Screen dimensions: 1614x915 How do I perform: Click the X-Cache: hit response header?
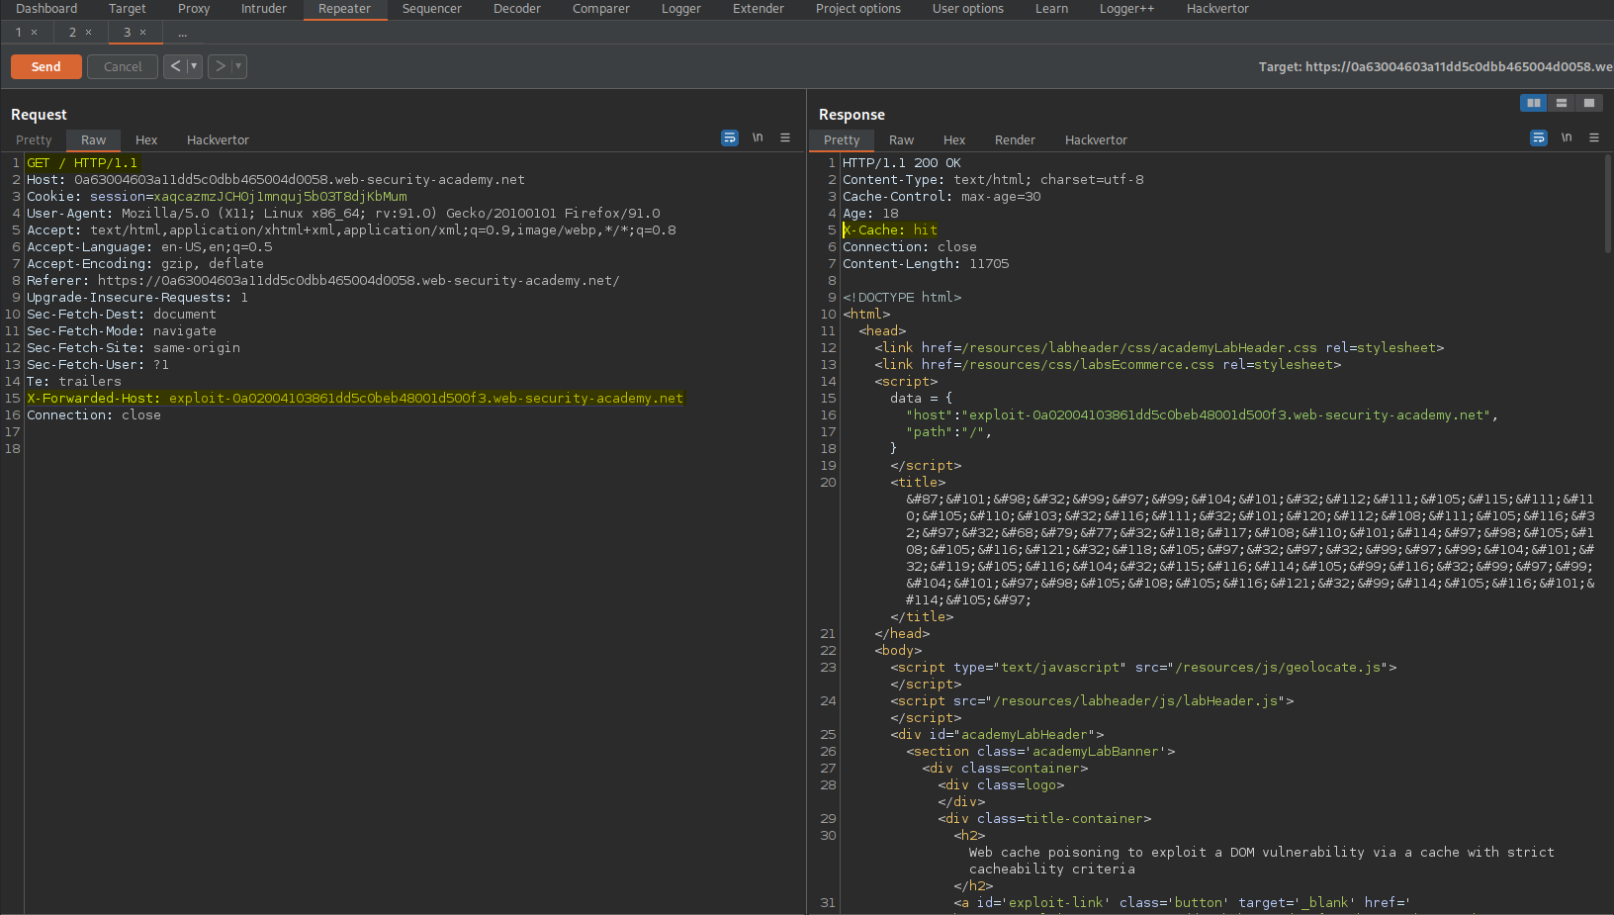click(890, 230)
